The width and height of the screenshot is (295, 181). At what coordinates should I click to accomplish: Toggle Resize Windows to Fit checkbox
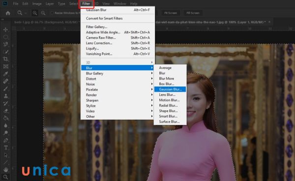(x=52, y=13)
